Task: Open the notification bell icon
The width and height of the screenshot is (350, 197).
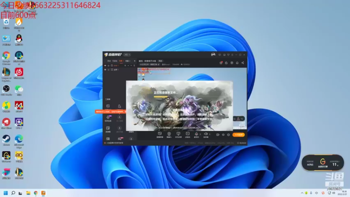Action: click(237, 63)
